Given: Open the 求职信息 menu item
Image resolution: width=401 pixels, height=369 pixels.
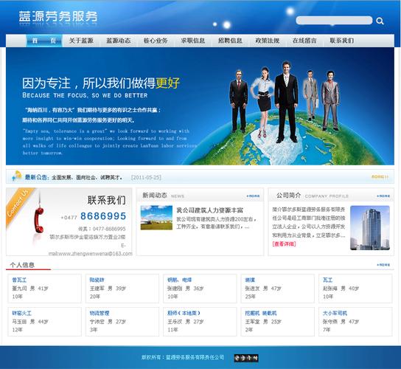Looking at the screenshot, I should point(193,41).
